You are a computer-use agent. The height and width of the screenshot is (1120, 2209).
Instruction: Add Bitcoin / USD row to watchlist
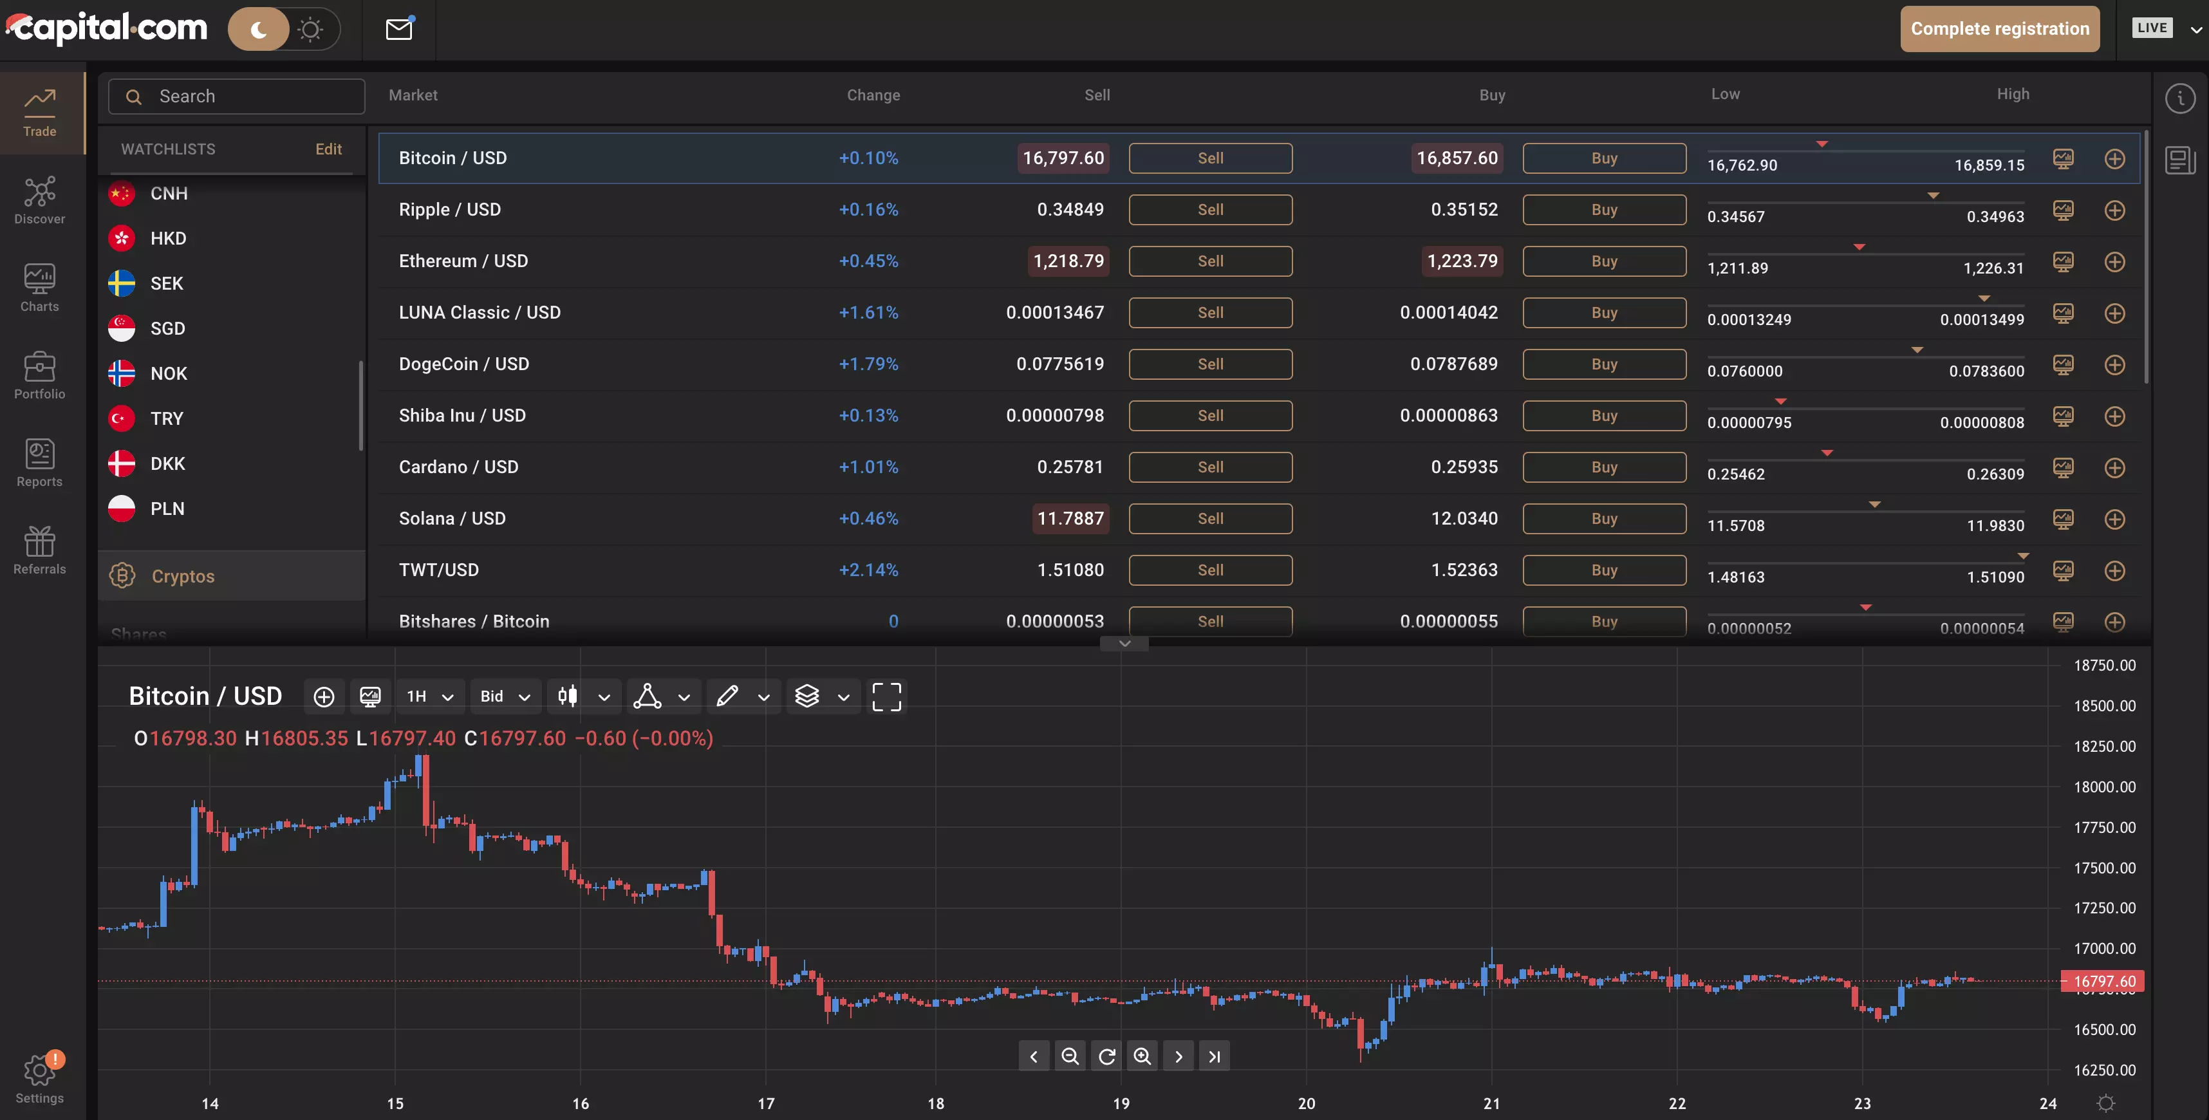(2114, 158)
